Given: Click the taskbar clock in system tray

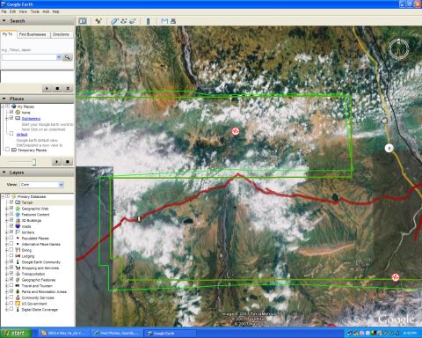Looking at the screenshot, I should tap(410, 333).
